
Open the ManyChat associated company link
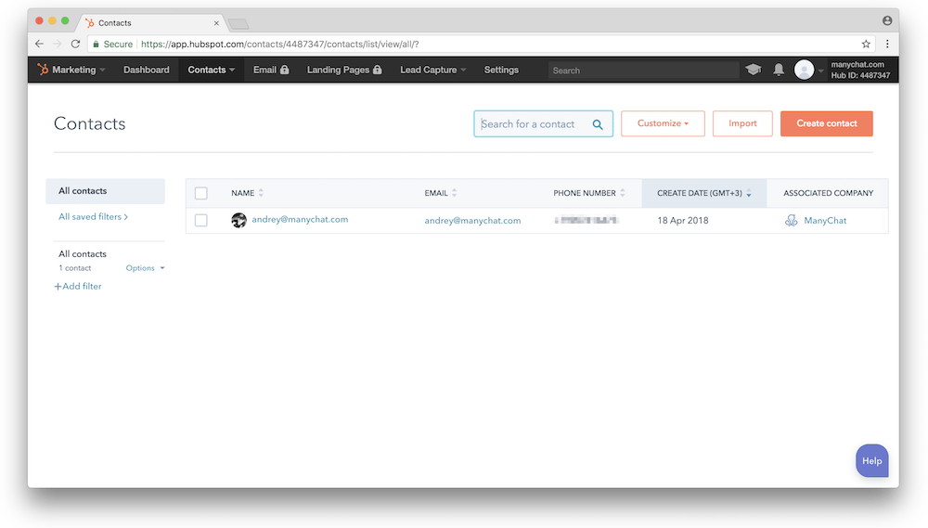(825, 221)
